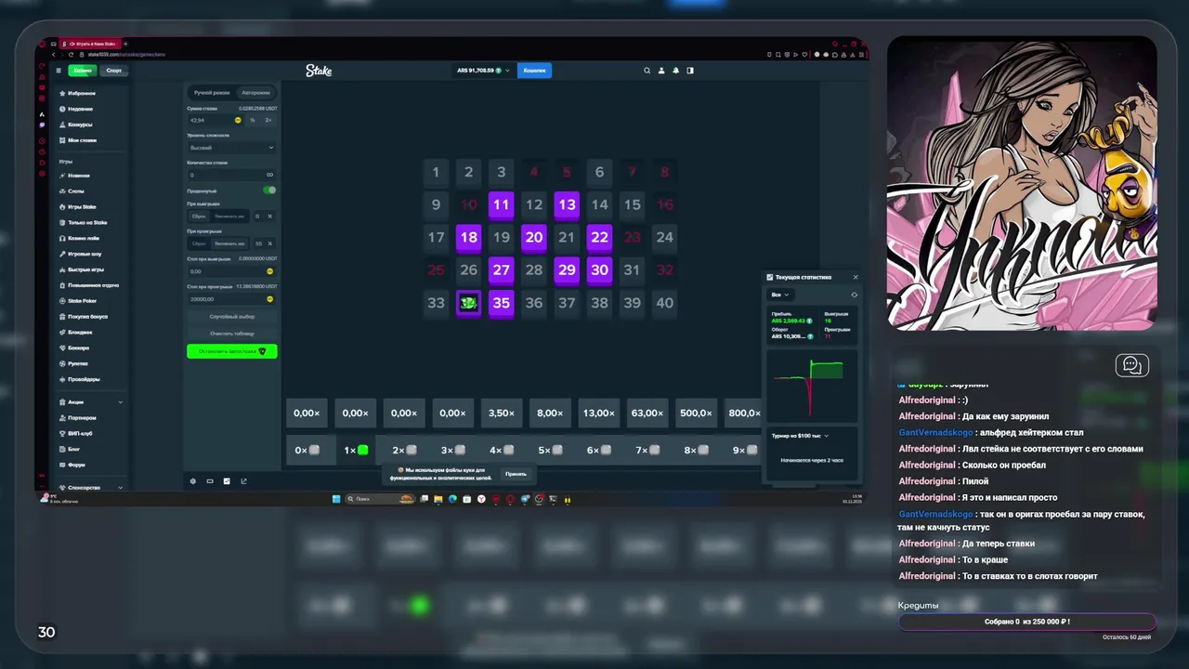The width and height of the screenshot is (1189, 669).
Task: Open the chat bubbles icon above stream chat
Action: coord(1132,365)
